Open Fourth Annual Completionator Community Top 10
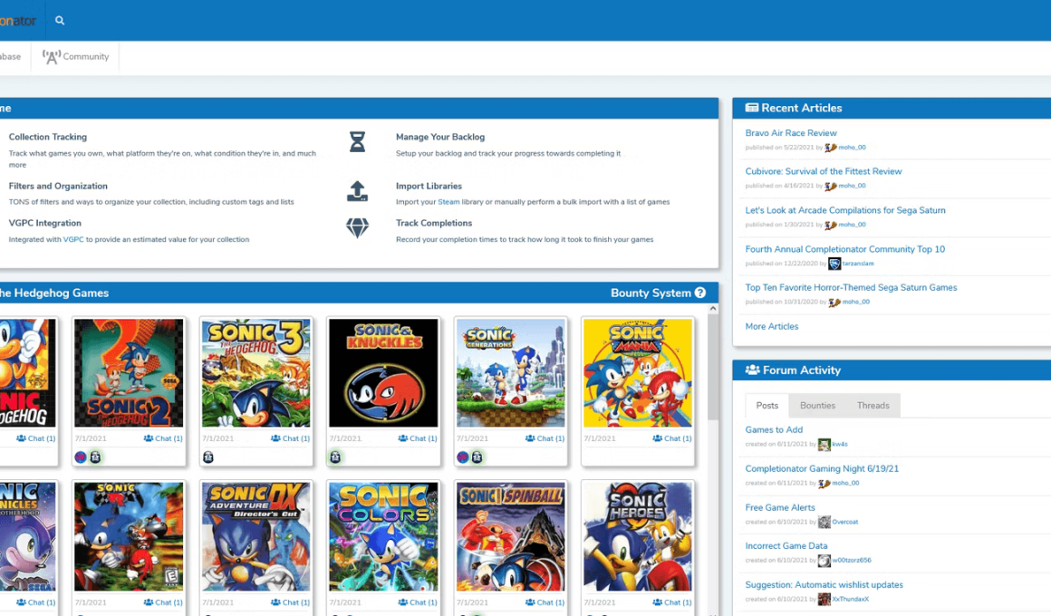Image resolution: width=1051 pixels, height=616 pixels. pos(845,249)
